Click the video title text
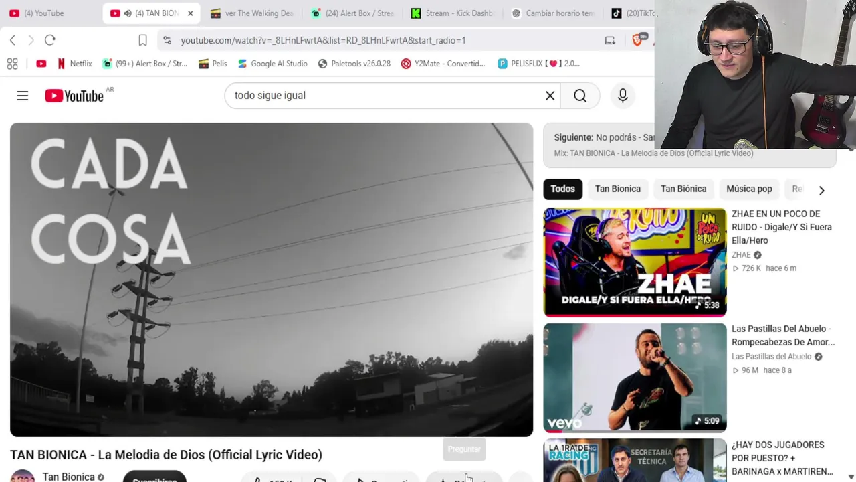The width and height of the screenshot is (856, 482). pyautogui.click(x=166, y=455)
